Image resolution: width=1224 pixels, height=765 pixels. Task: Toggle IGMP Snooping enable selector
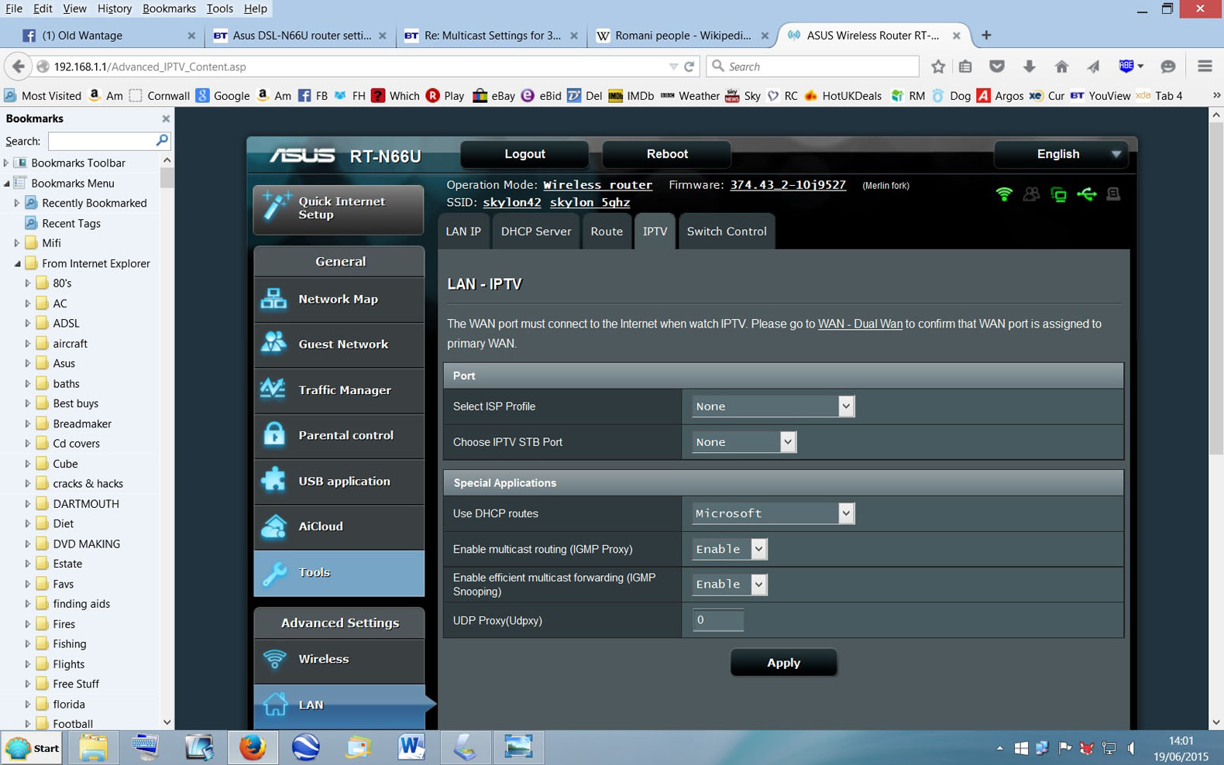(728, 585)
